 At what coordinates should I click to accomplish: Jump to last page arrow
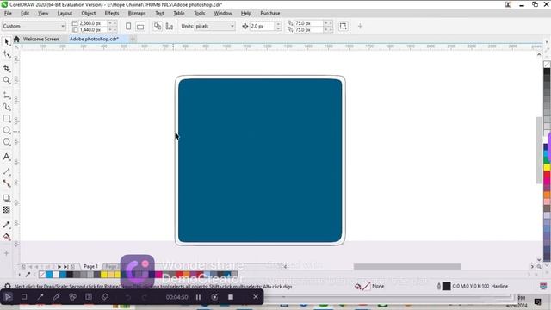[65, 267]
